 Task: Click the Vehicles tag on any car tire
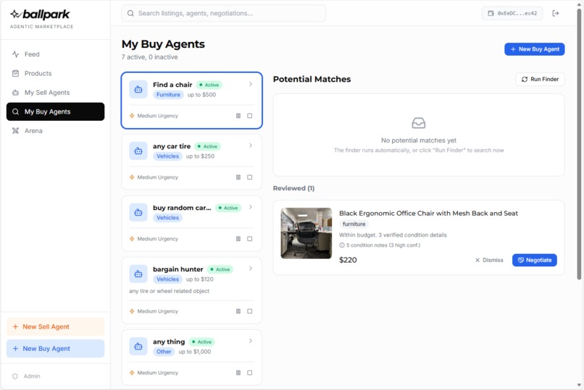pos(167,156)
